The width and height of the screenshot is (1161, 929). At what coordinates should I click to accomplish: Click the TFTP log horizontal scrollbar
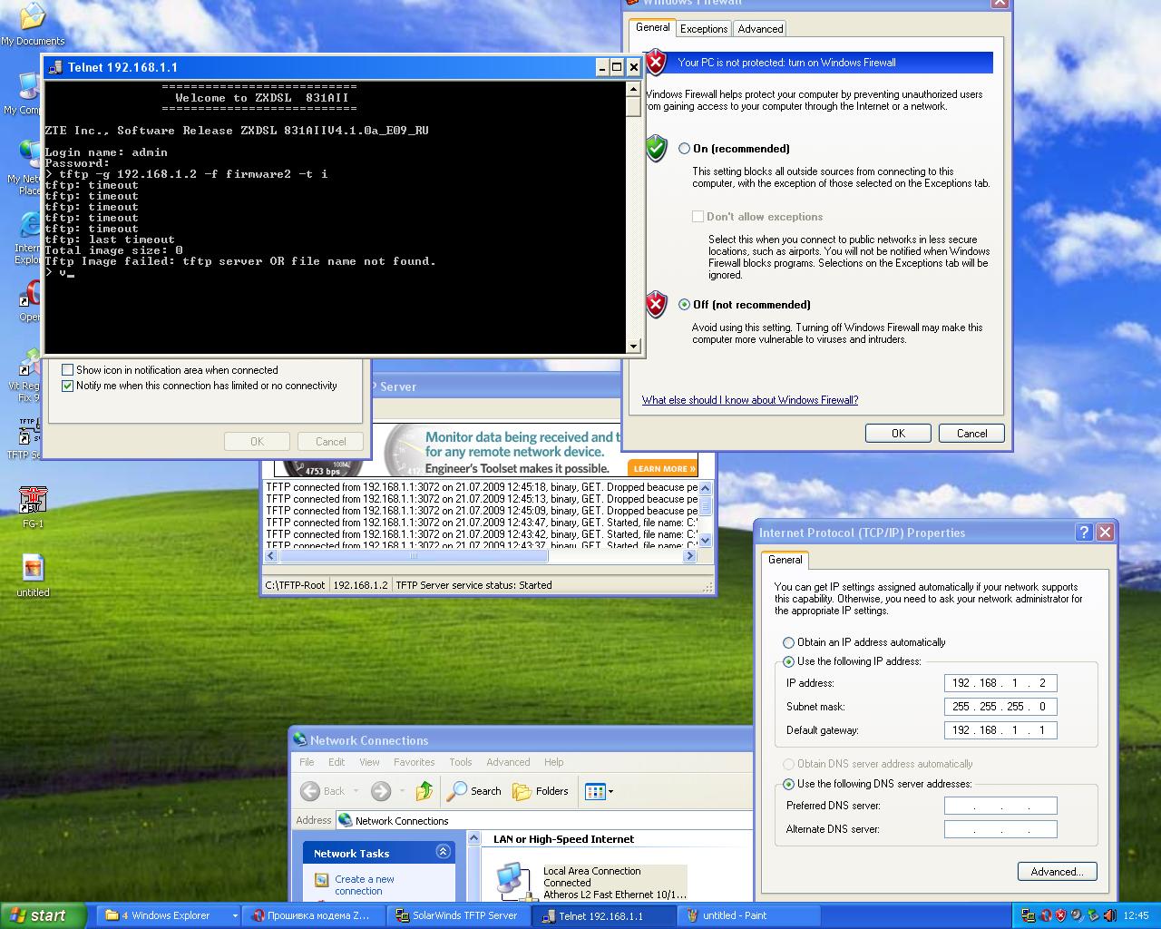click(480, 556)
